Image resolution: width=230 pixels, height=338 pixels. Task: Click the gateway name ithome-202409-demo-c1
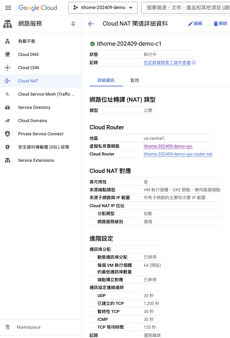[129, 44]
